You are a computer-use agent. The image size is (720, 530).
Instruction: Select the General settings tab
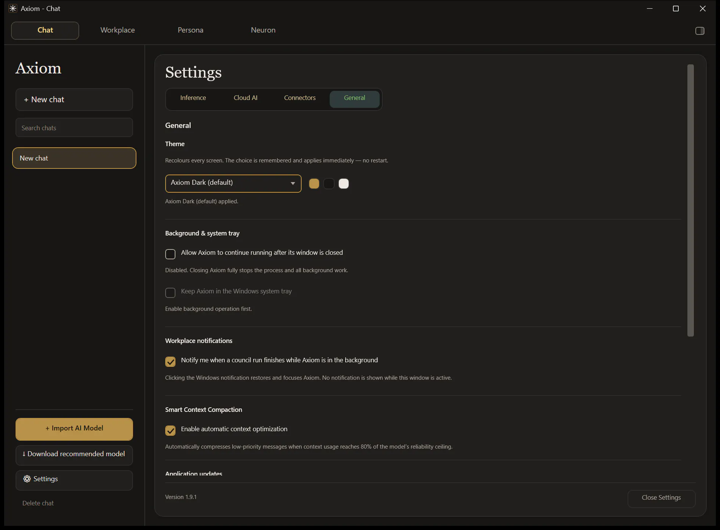(x=355, y=98)
